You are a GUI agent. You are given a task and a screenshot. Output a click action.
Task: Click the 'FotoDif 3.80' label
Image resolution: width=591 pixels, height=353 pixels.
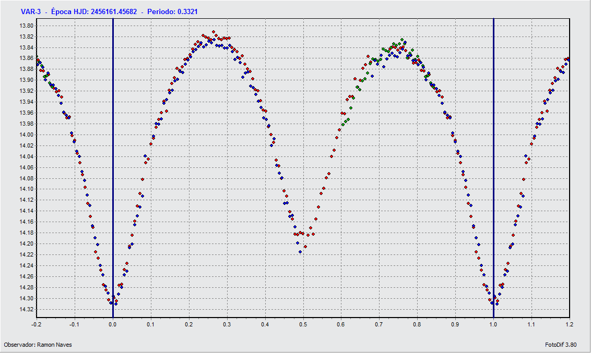pos(561,345)
